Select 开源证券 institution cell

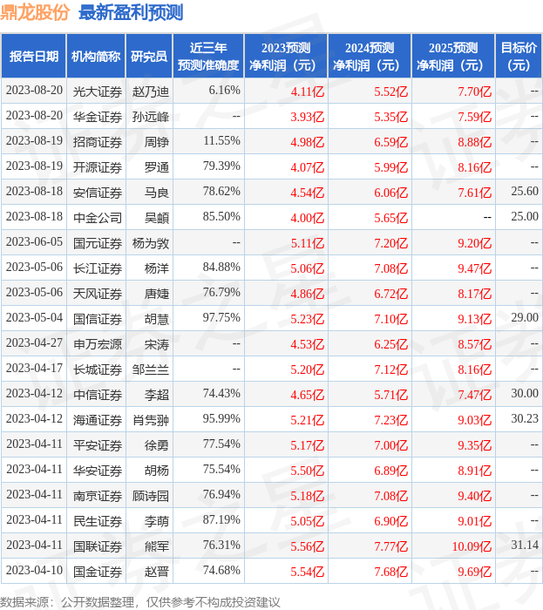click(98, 167)
